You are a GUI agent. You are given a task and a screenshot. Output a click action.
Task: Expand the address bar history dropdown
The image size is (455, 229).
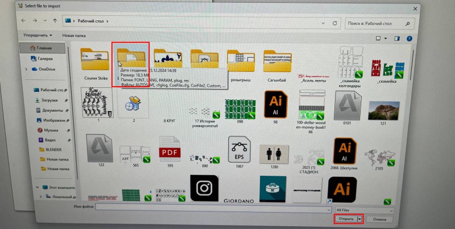point(323,23)
